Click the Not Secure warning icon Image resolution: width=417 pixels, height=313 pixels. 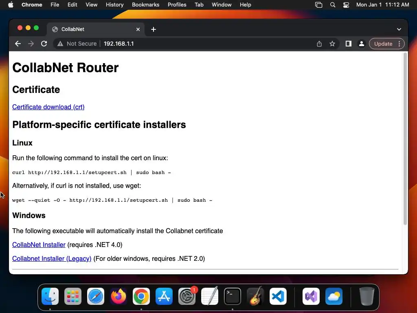pyautogui.click(x=60, y=44)
